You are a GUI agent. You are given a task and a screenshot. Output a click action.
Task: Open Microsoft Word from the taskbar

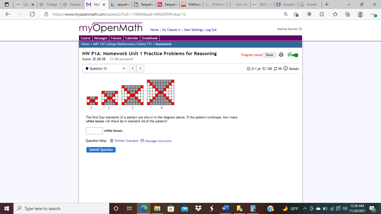click(x=226, y=208)
